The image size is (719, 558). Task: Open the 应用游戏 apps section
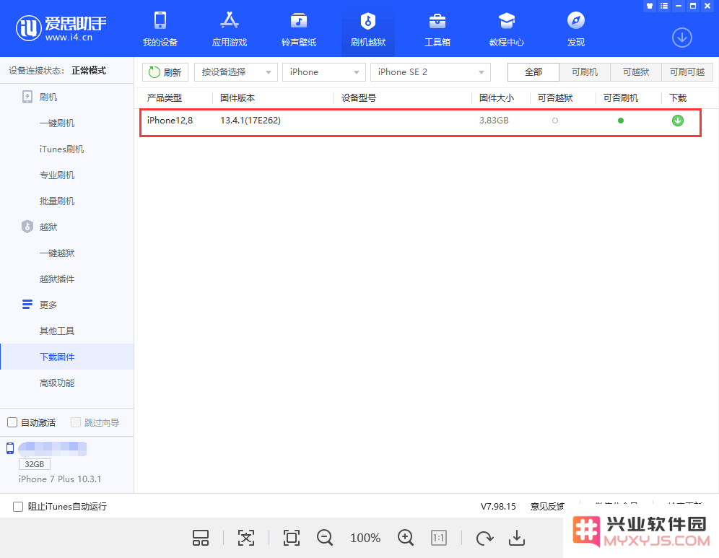[230, 30]
